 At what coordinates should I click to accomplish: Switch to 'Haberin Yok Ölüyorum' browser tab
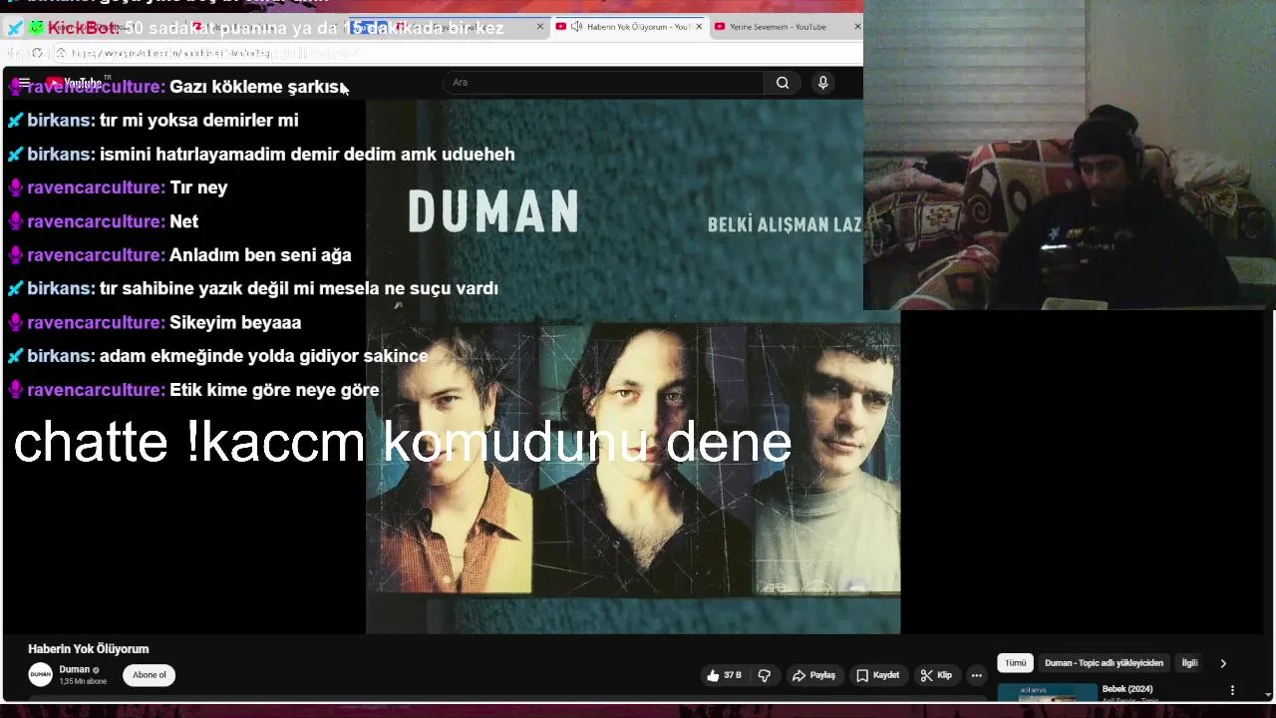[x=629, y=27]
